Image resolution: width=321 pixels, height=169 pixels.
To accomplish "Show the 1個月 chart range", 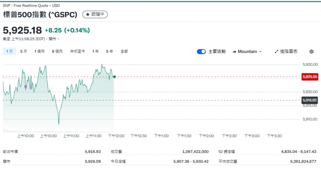I will [39, 51].
